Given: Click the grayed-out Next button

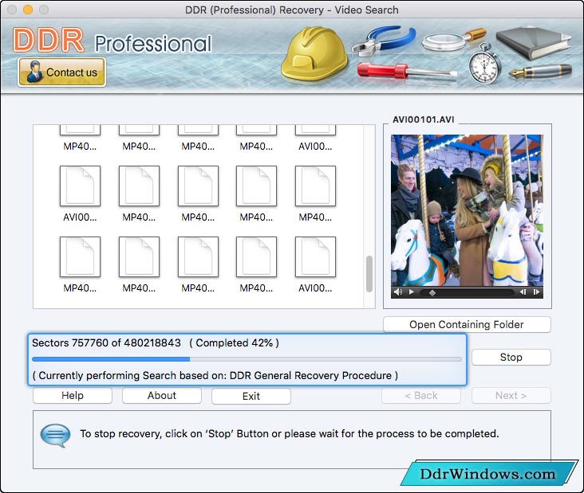Looking at the screenshot, I should tap(511, 396).
